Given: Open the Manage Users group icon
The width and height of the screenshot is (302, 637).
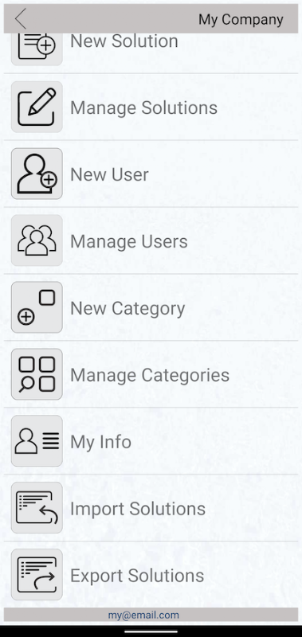Looking at the screenshot, I should [37, 240].
